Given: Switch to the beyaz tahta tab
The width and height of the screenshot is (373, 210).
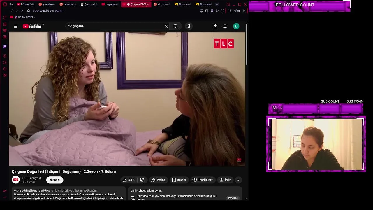Looking at the screenshot, I should point(67,4).
